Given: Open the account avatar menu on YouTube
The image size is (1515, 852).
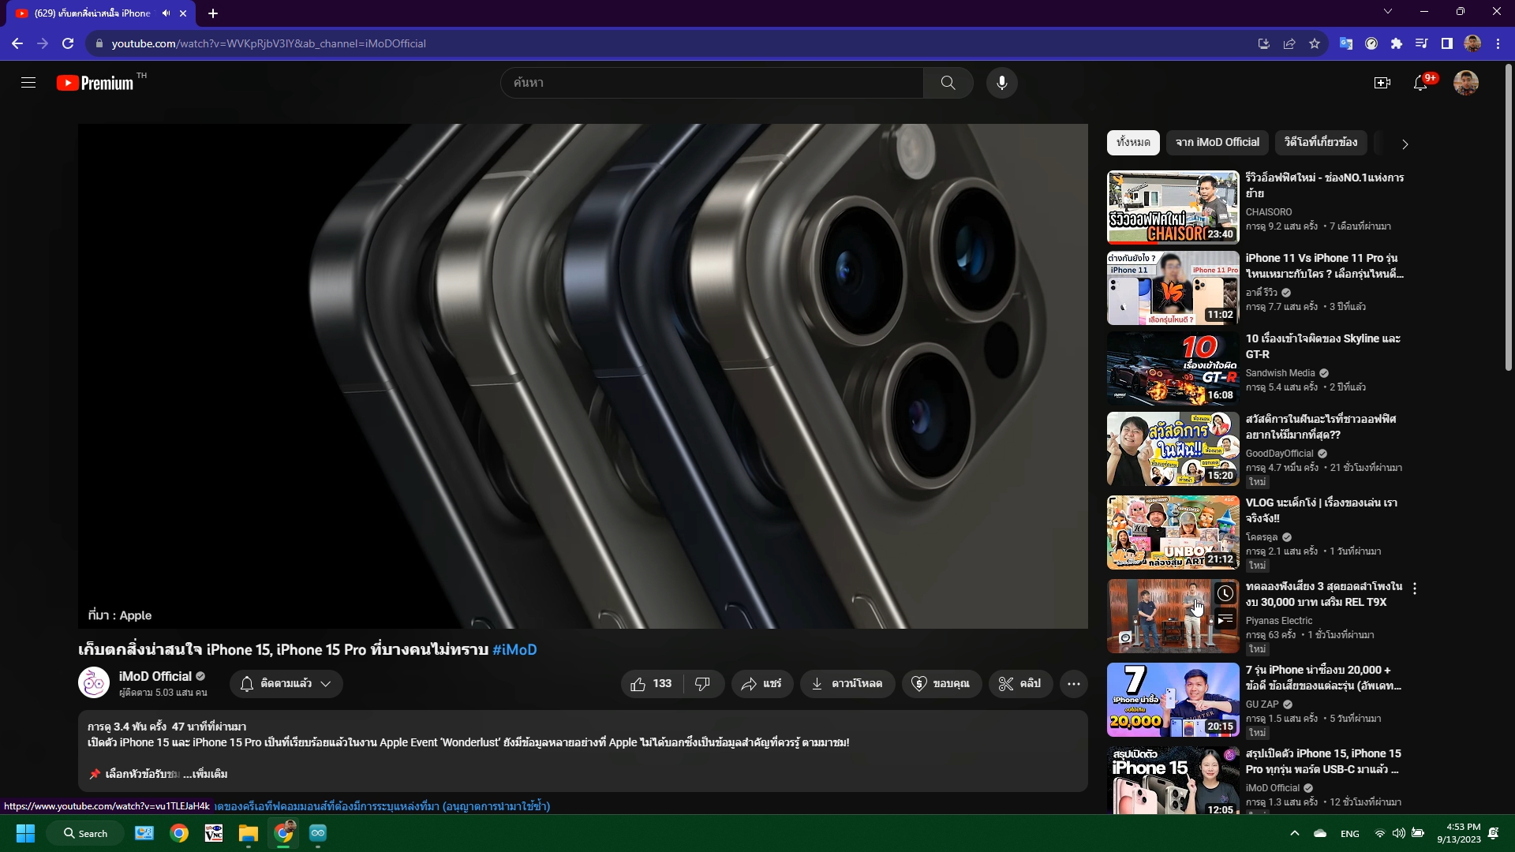Looking at the screenshot, I should click(1466, 83).
